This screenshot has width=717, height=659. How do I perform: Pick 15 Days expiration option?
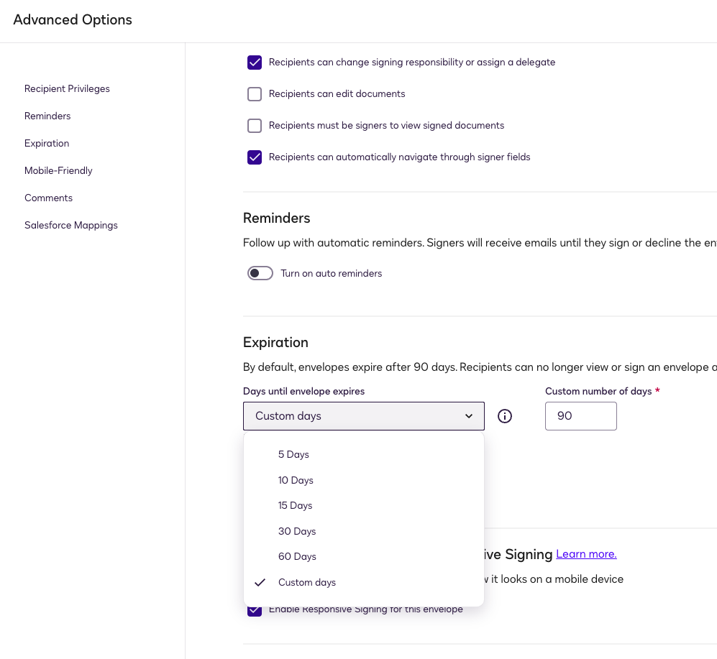(x=363, y=505)
